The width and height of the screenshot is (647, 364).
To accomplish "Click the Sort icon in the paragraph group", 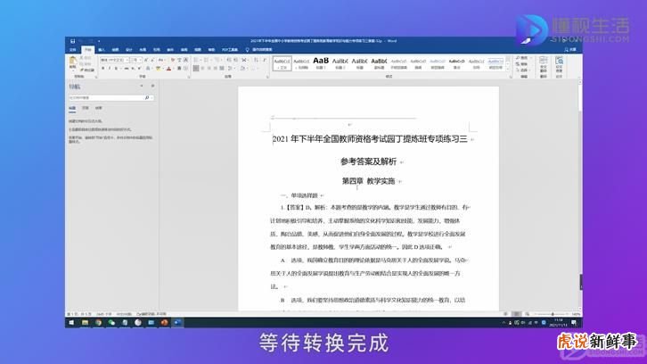I will tap(256, 60).
